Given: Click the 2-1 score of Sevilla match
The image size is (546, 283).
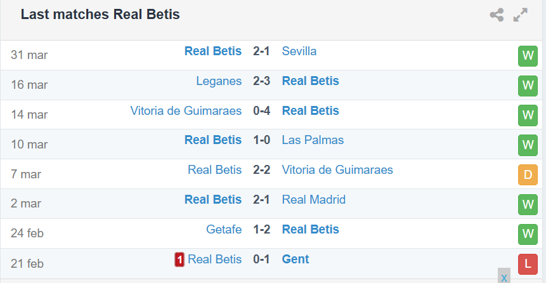Looking at the screenshot, I should tap(261, 51).
